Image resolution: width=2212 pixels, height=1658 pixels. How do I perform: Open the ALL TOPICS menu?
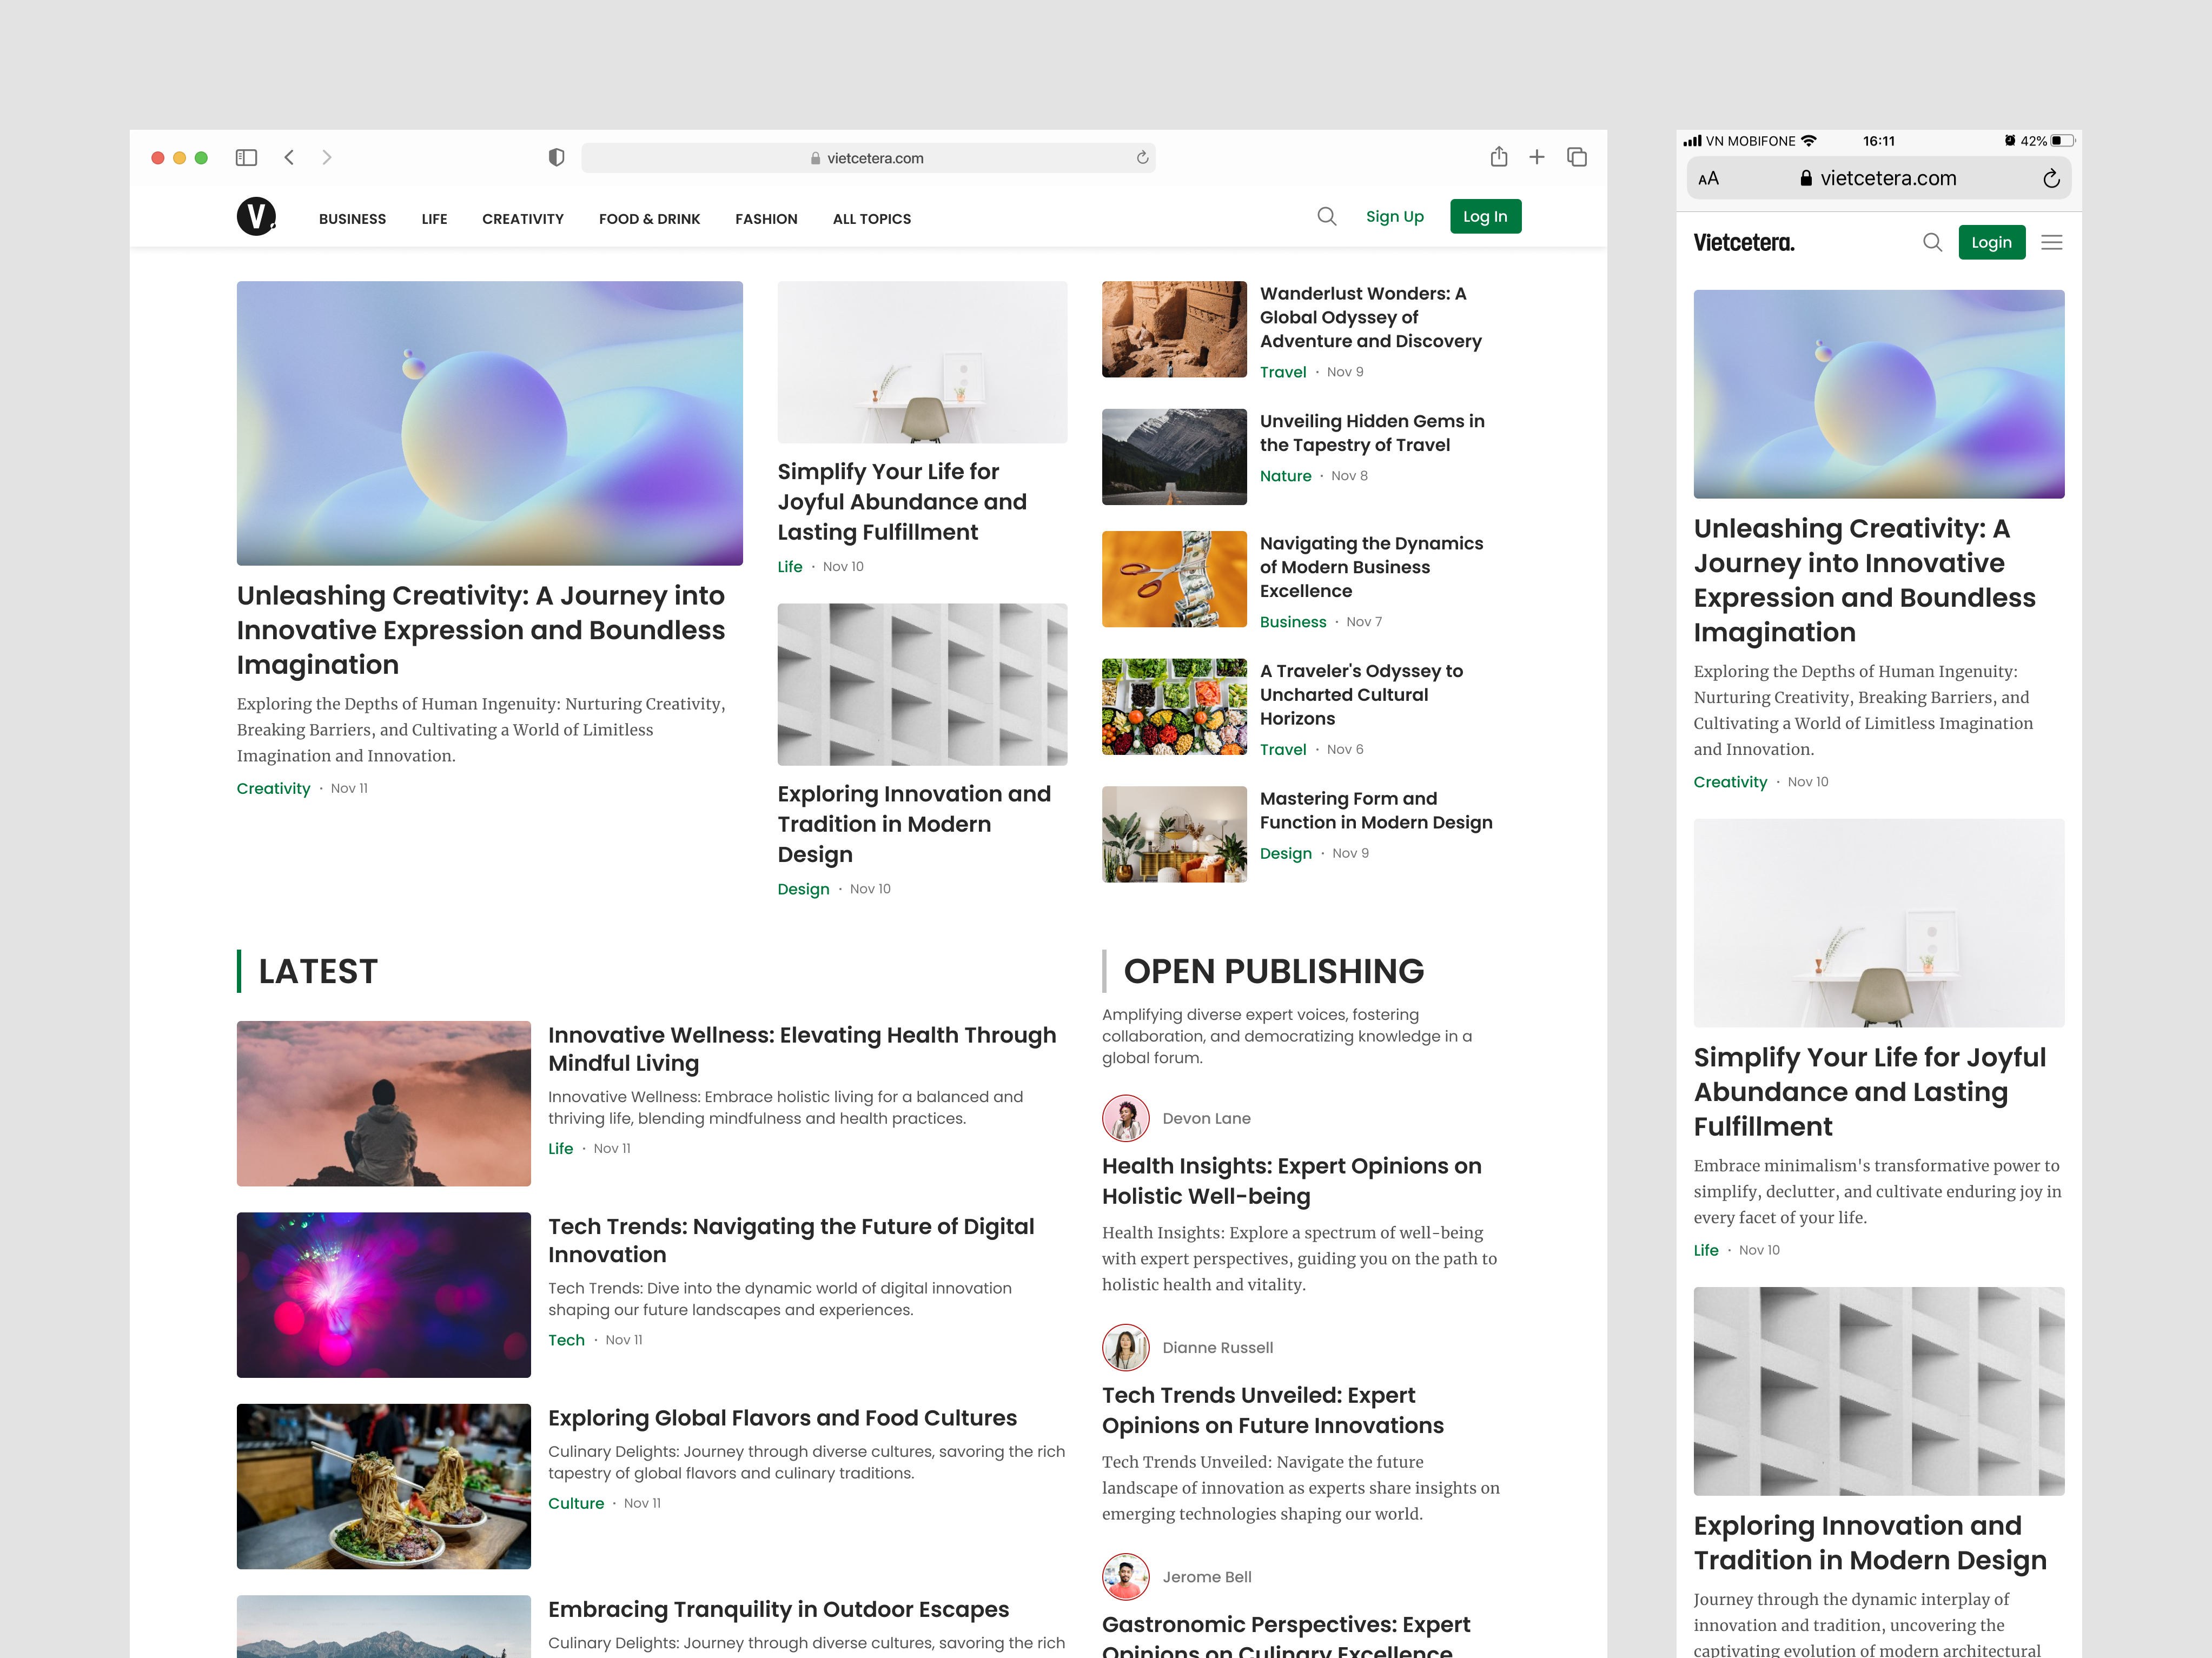click(871, 218)
